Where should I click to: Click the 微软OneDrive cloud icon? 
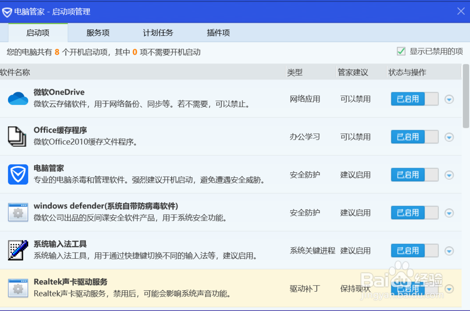(x=18, y=99)
